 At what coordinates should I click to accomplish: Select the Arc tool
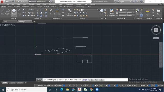(x=19, y=12)
